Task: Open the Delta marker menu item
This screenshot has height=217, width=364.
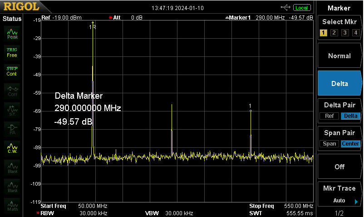Action: [x=339, y=83]
